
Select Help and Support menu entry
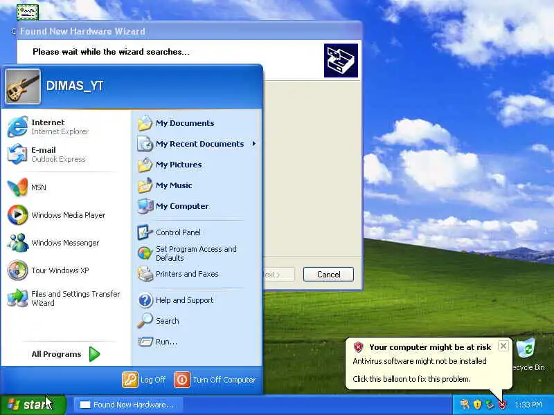[x=197, y=300]
